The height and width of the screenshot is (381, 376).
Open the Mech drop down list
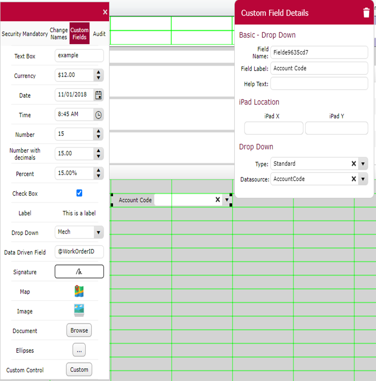[x=98, y=232]
